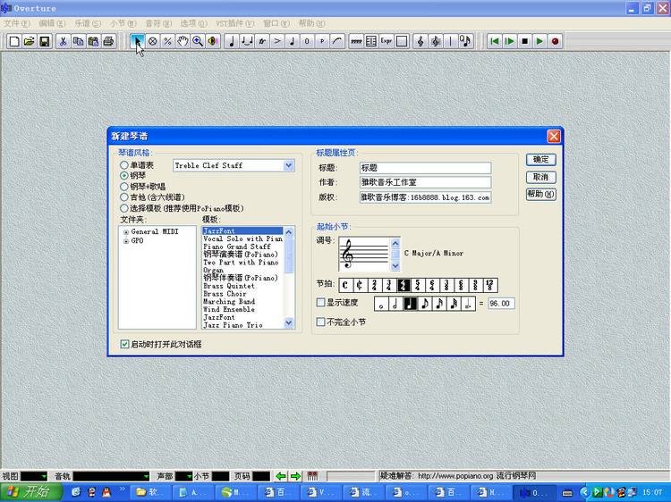Pick the hand grab tool

[183, 41]
